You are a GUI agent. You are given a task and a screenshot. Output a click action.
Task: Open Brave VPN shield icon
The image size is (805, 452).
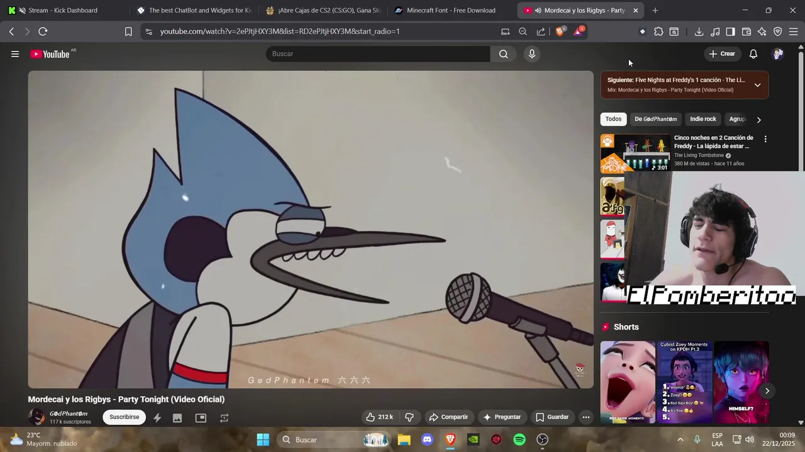[777, 31]
